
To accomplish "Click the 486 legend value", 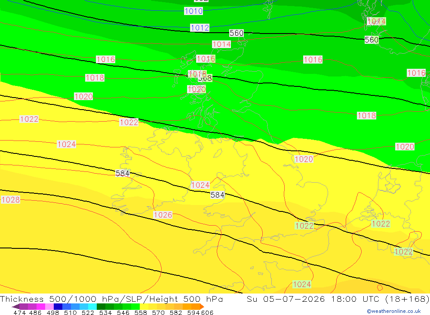I will (x=35, y=312).
